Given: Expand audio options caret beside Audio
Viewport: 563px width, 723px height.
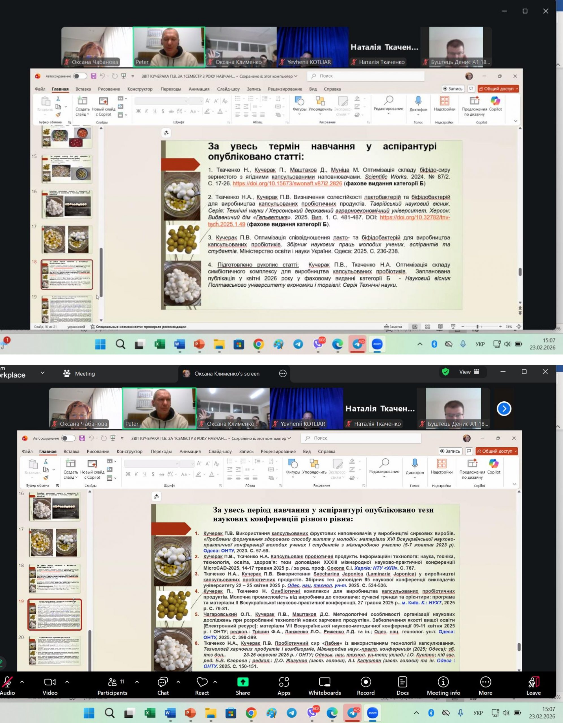Looking at the screenshot, I should point(22,682).
